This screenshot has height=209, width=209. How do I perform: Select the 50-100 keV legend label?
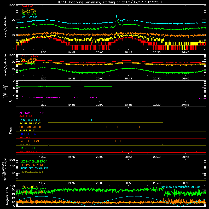point(30,17)
